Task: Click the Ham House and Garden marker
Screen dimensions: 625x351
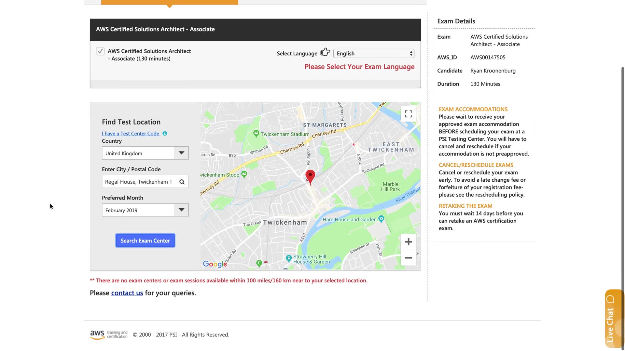Action: (x=381, y=218)
